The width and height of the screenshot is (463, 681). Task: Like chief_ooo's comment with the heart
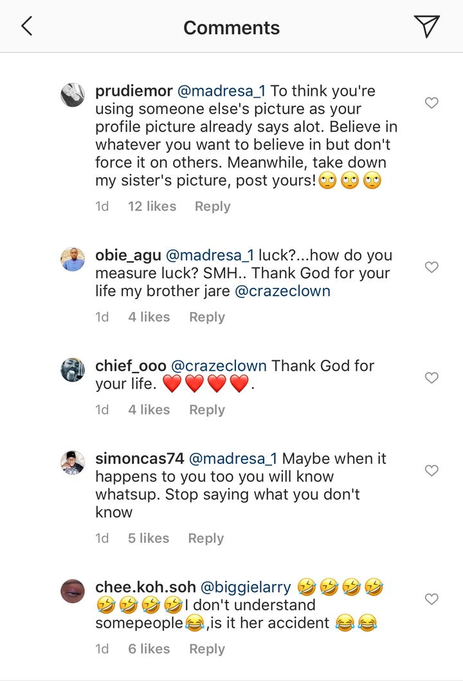tap(432, 378)
